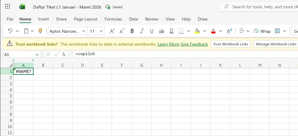Increase font size with larger A icon
298x136 pixels.
pyautogui.click(x=112, y=31)
